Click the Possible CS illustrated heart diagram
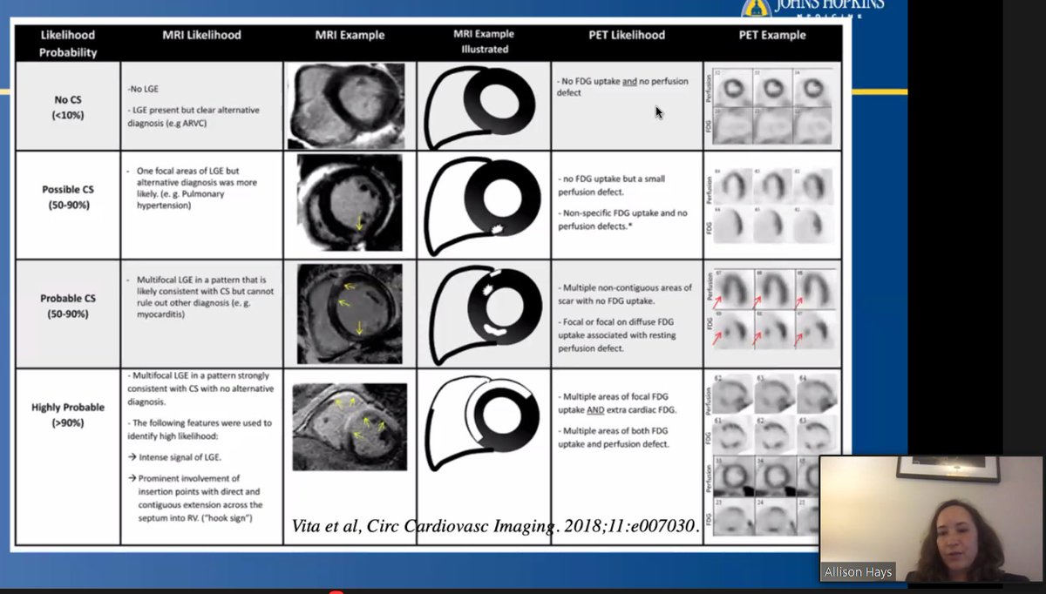Screen dimensions: 1046x594 coord(481,206)
